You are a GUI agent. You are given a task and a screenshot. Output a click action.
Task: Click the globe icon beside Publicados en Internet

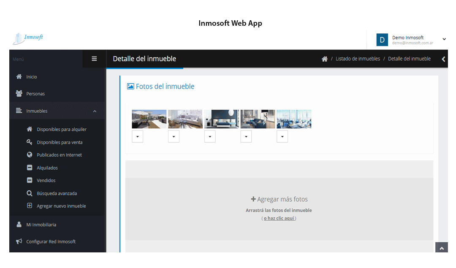30,154
